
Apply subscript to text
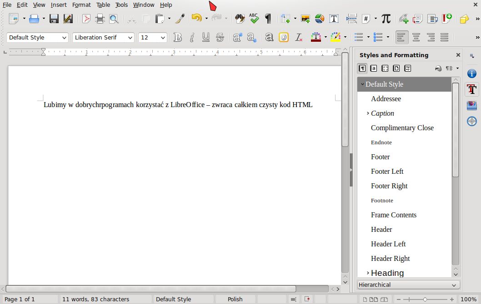251,37
